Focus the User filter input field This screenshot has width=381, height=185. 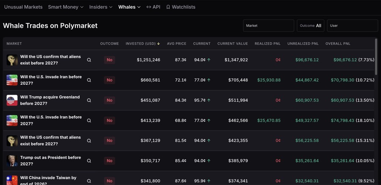click(352, 25)
